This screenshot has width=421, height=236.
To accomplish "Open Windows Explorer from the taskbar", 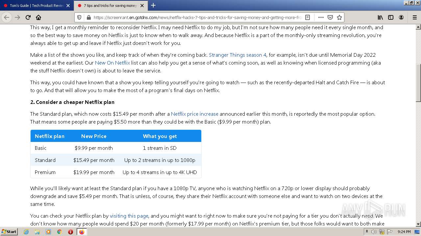I will (x=37, y=232).
